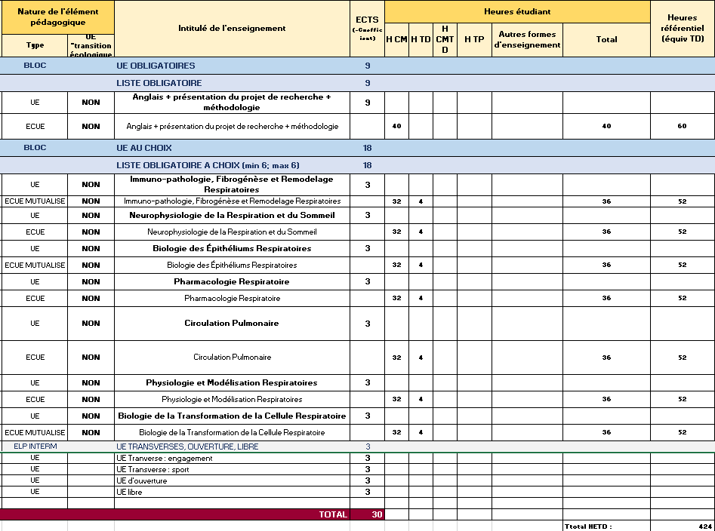
Task: Click the 60 value in Heures référentiel
Action: coord(682,126)
